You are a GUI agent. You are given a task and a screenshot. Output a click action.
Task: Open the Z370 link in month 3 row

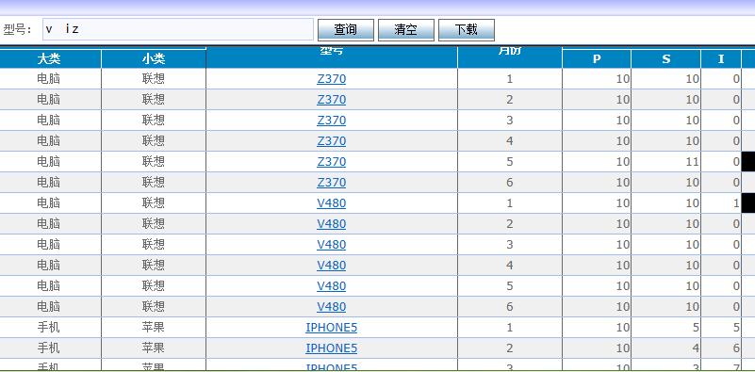(331, 121)
